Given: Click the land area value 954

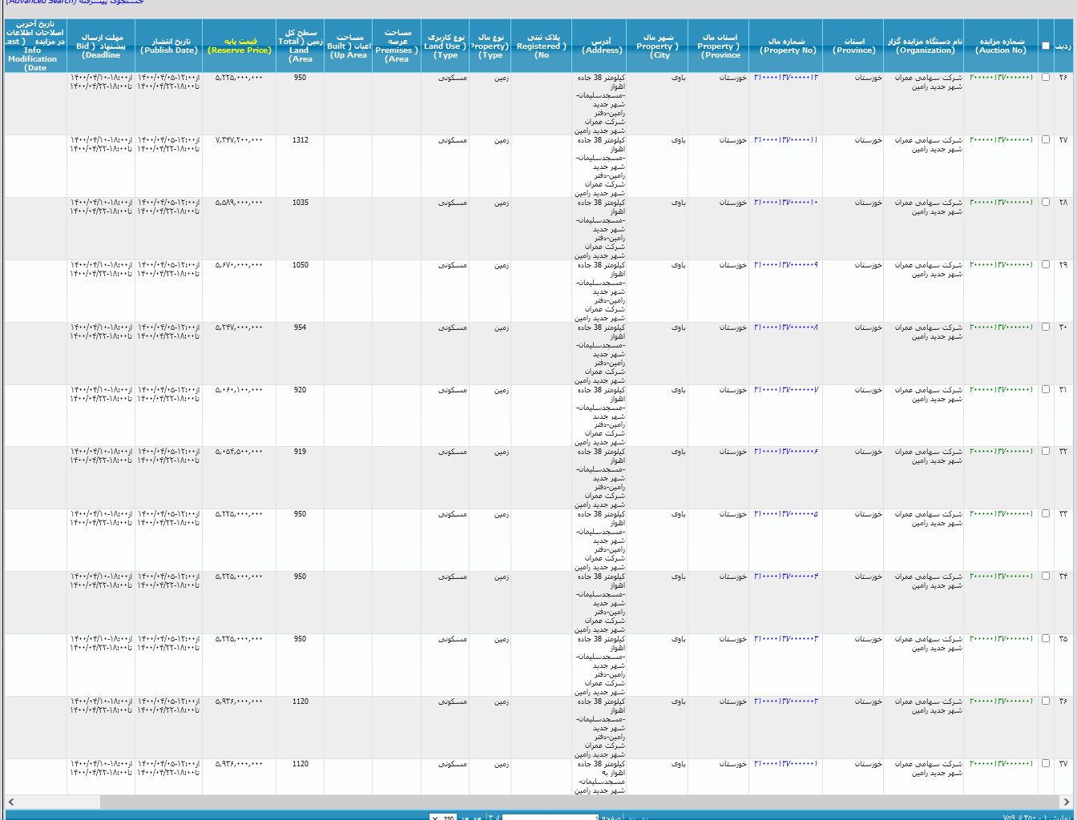Looking at the screenshot, I should 300,328.
